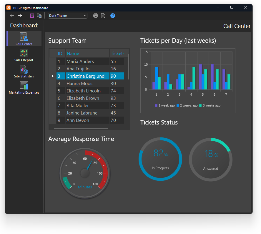Click the Print icon
This screenshot has height=234, width=261.
(x=96, y=16)
